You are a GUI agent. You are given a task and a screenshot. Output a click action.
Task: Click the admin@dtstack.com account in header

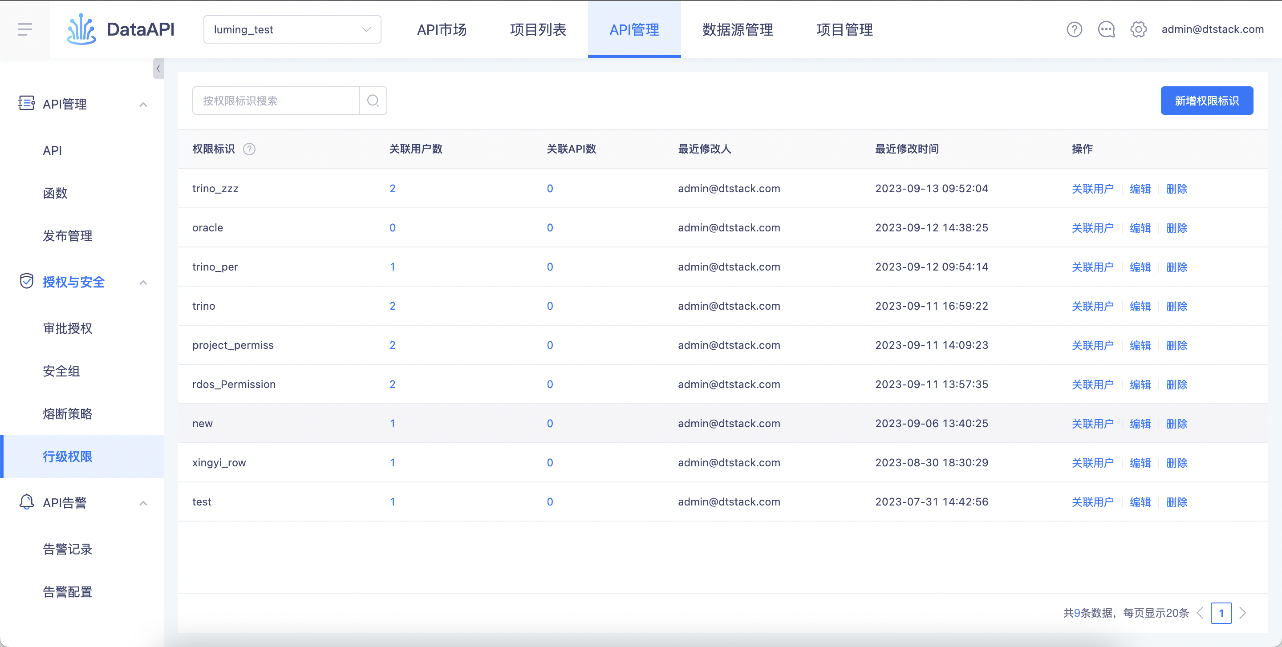[1212, 29]
